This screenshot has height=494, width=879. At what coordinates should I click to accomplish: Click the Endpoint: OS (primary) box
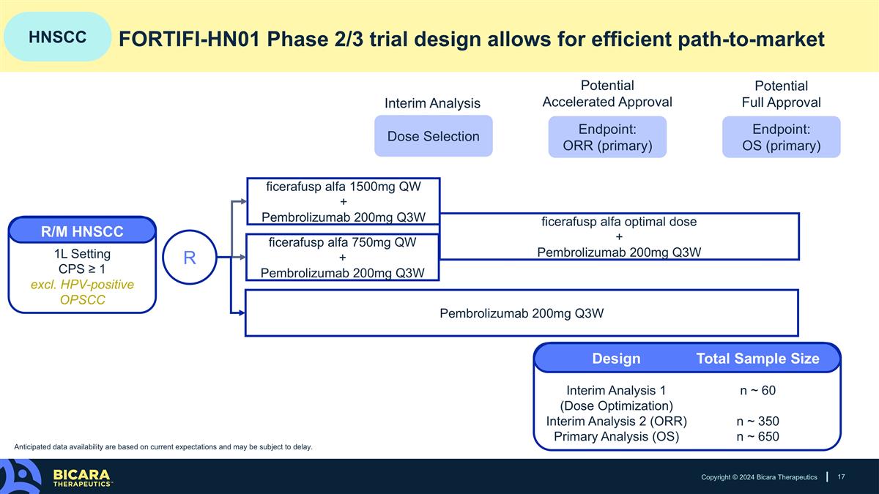point(781,137)
